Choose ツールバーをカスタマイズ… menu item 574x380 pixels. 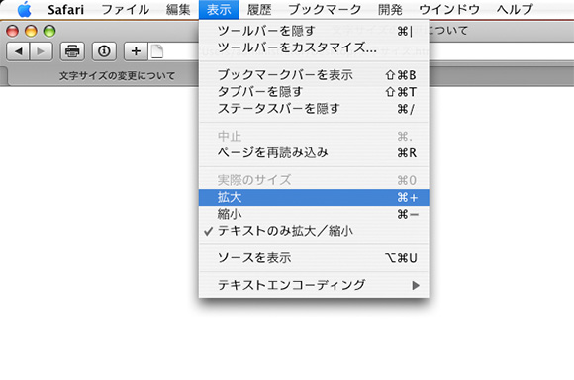[314, 47]
